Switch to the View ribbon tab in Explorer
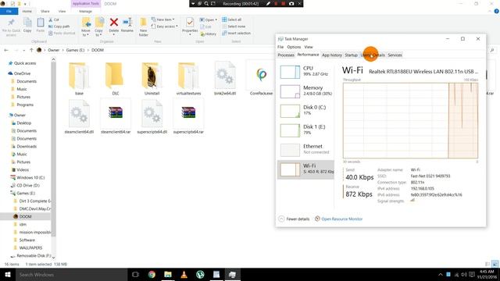 point(62,11)
